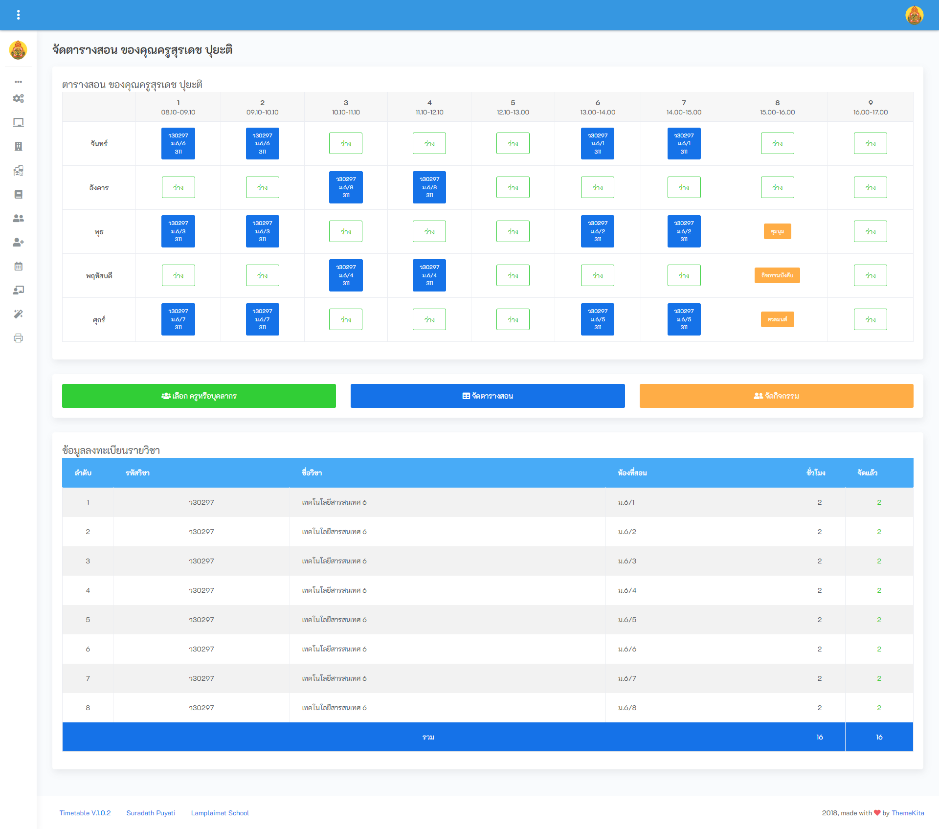Open the classroom desk icon in sidebar
939x829 pixels.
[x=19, y=170]
